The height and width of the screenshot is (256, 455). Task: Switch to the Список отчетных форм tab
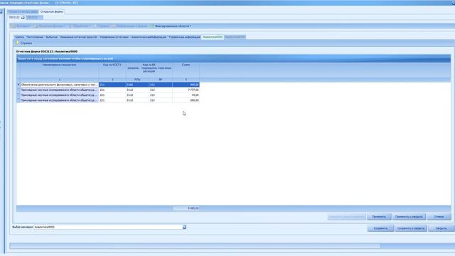pos(23,11)
